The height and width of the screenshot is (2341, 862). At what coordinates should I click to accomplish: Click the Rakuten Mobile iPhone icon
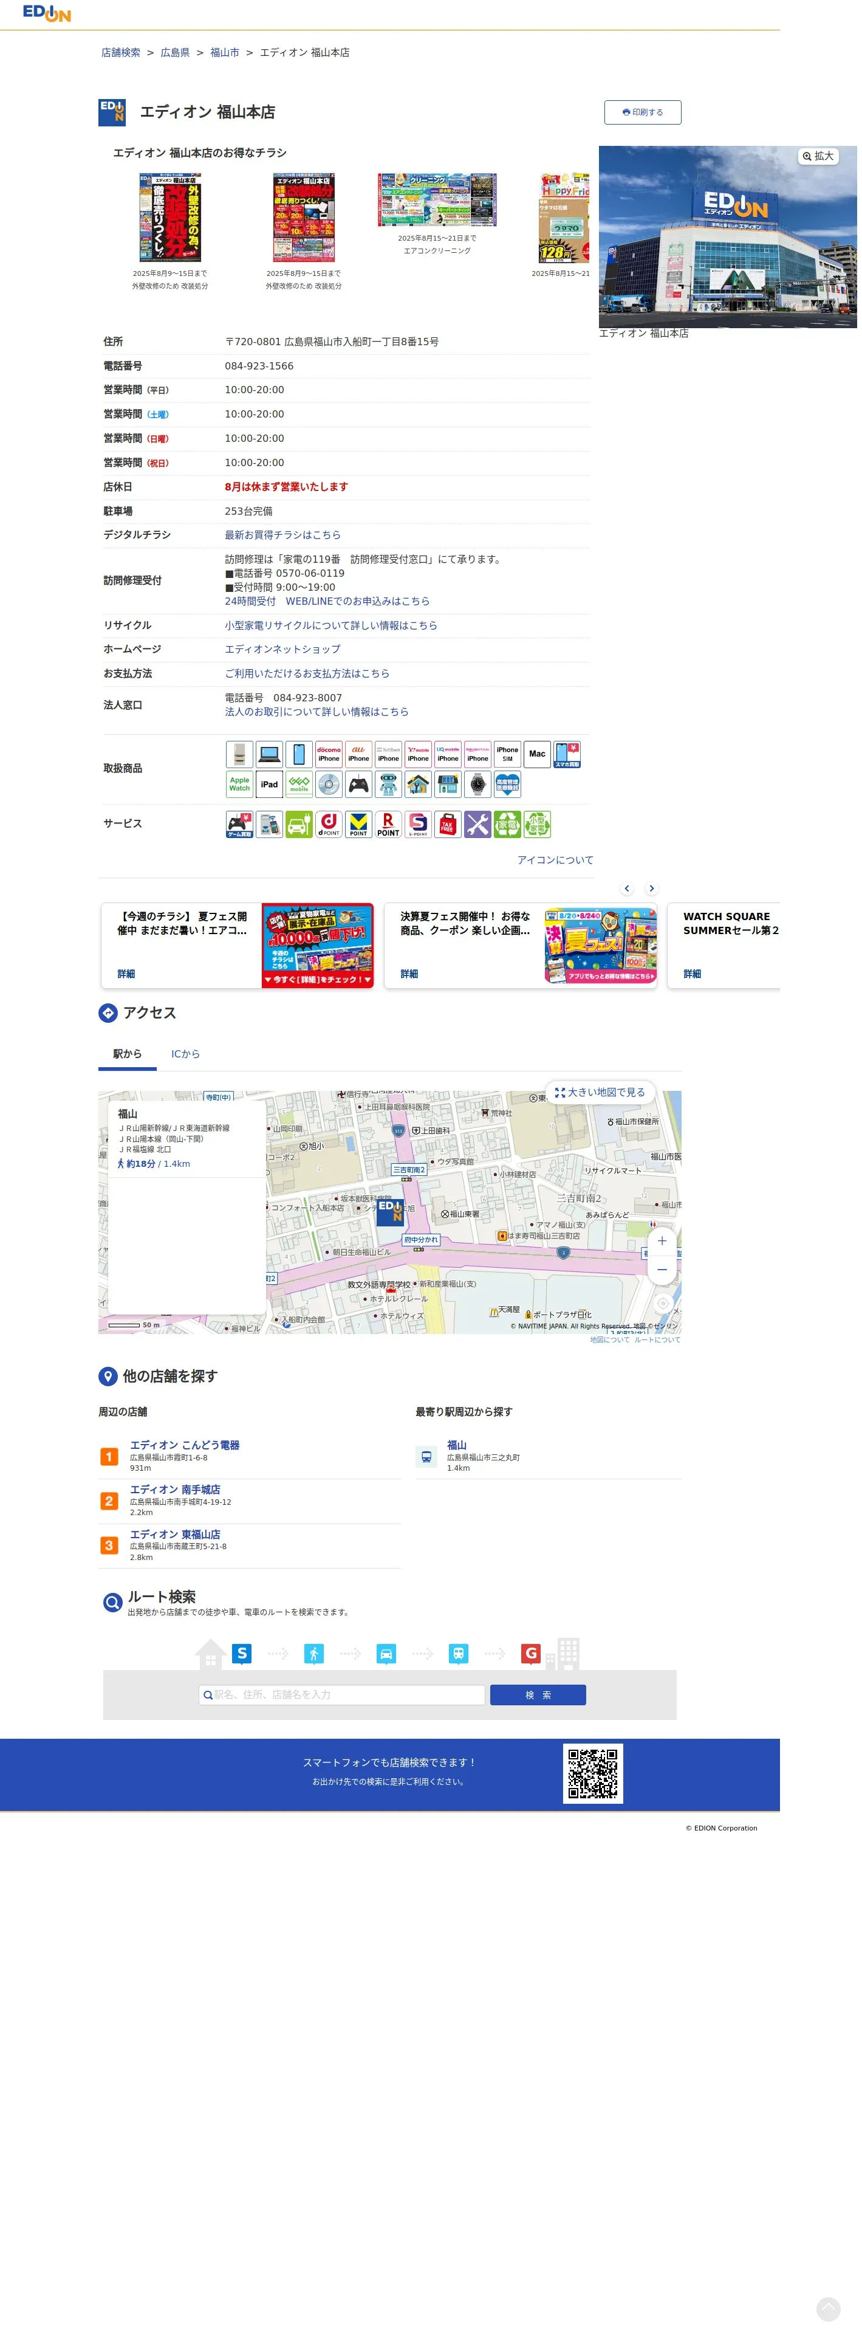coord(478,754)
